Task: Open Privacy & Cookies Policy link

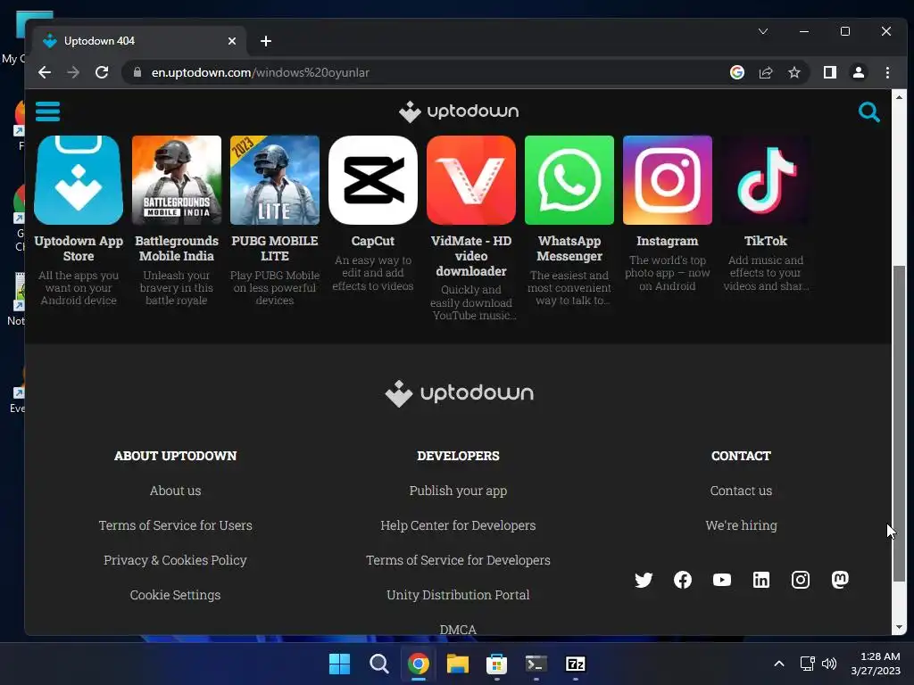Action: tap(175, 560)
